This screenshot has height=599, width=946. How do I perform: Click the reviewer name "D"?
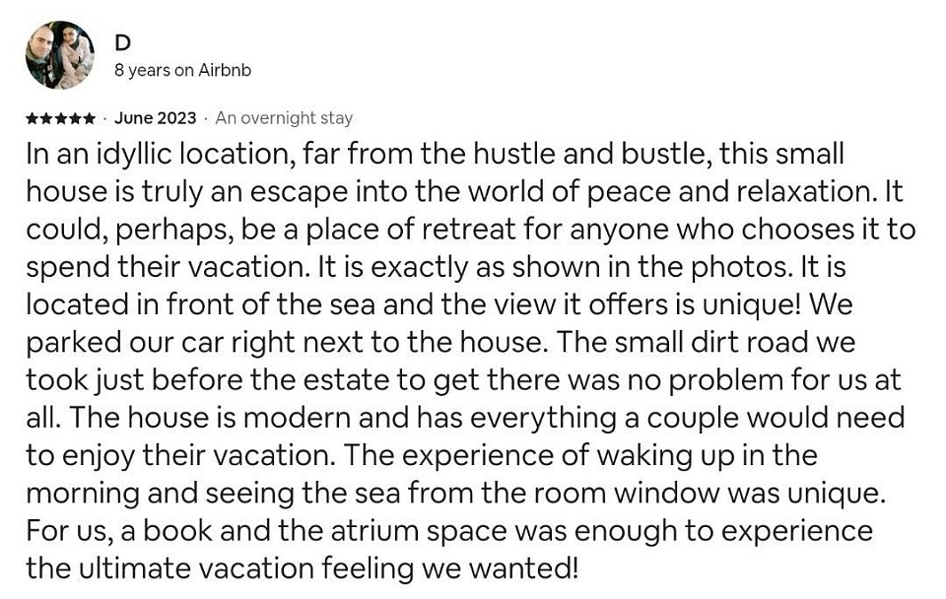(122, 42)
